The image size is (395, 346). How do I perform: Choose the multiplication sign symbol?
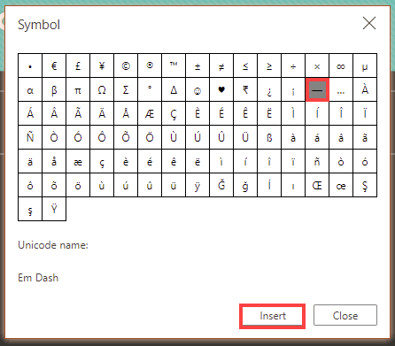[317, 65]
